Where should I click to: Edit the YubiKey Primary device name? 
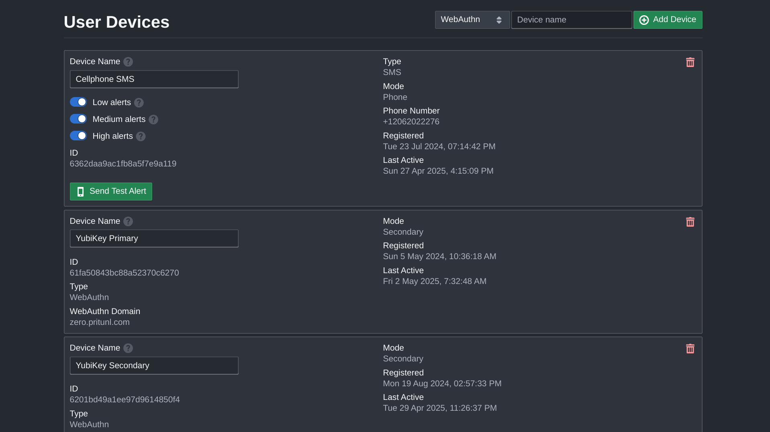click(154, 238)
